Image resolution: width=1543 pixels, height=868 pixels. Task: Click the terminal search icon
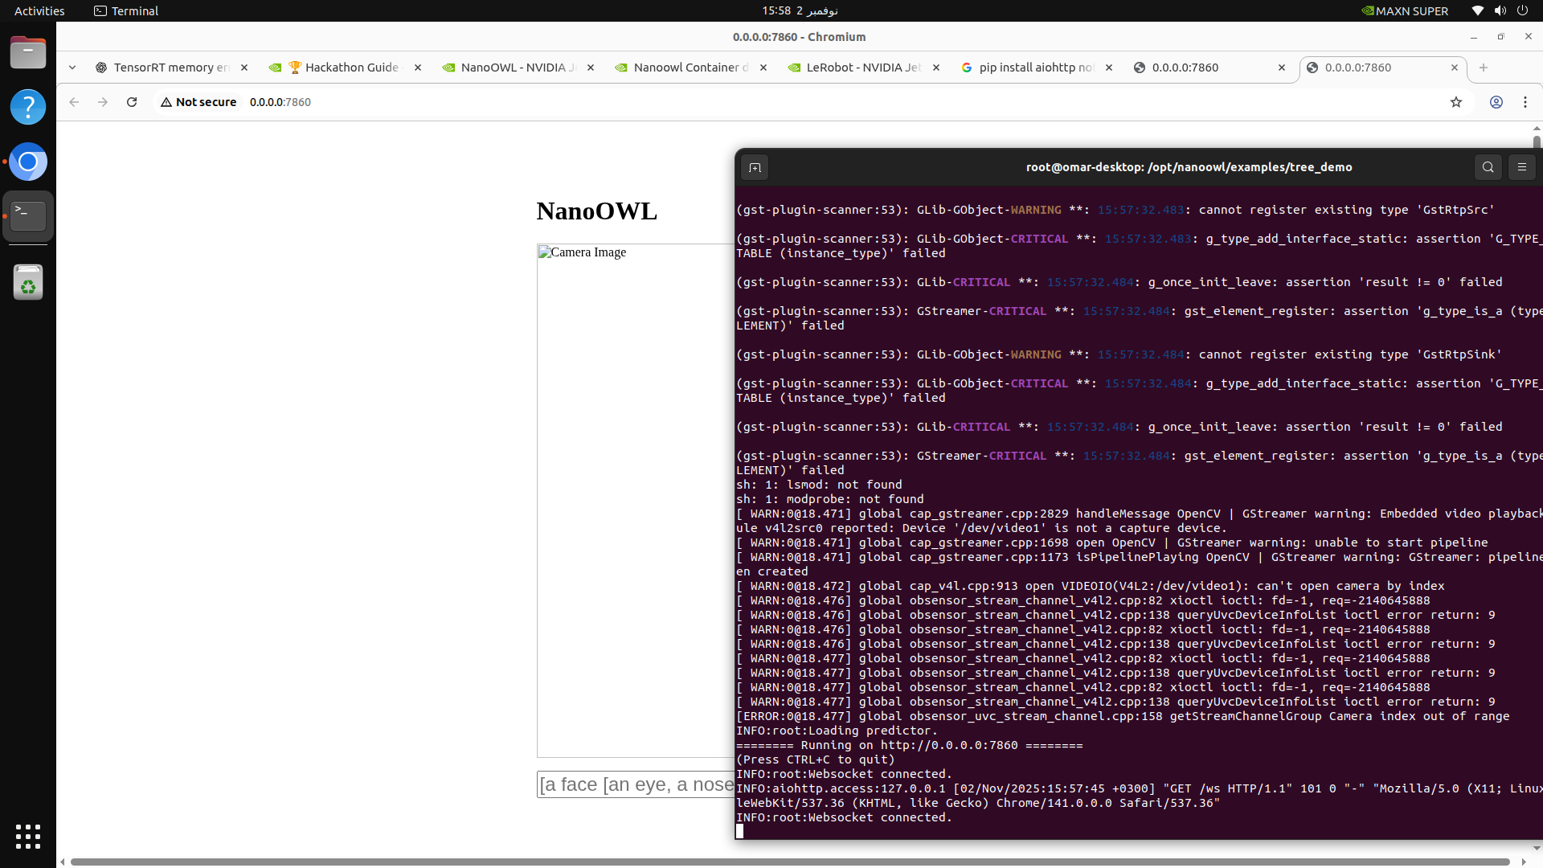coord(1488,167)
